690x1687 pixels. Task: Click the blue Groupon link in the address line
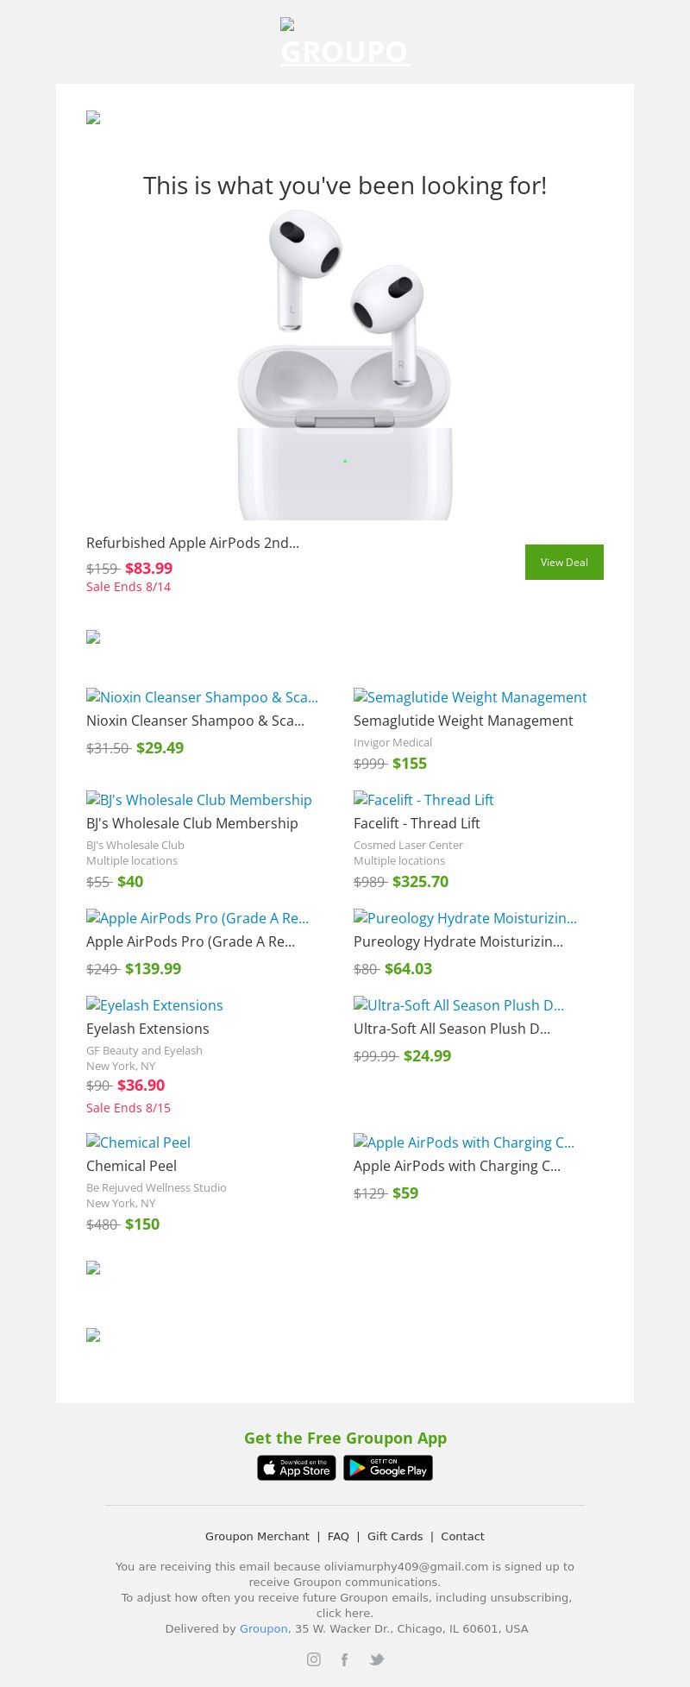263,1628
